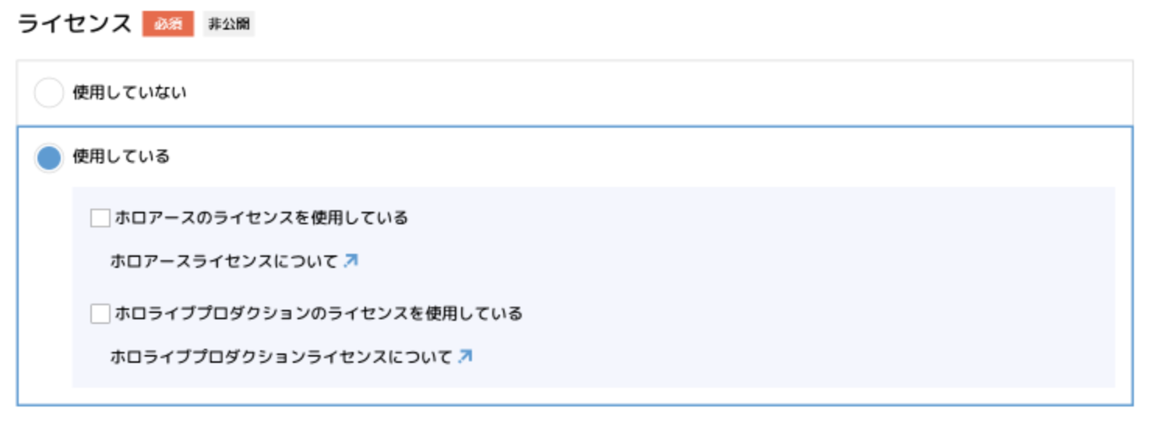Click the gray 非公開 badge

click(x=229, y=24)
